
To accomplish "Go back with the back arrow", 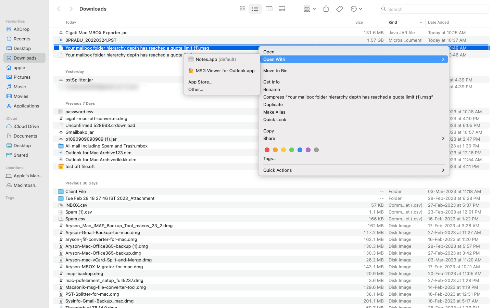I will [x=59, y=9].
